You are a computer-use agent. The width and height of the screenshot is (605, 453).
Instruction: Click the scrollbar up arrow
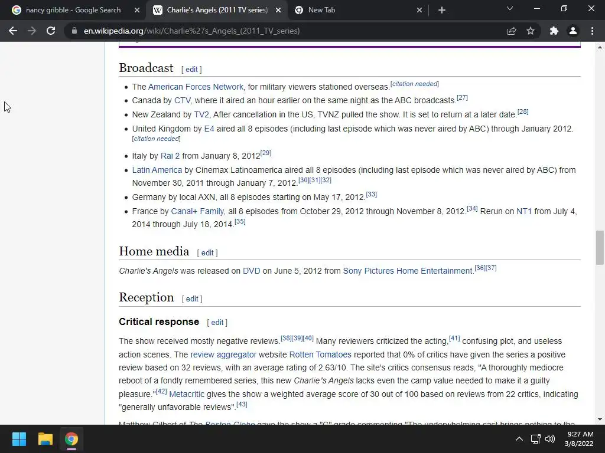click(x=600, y=47)
